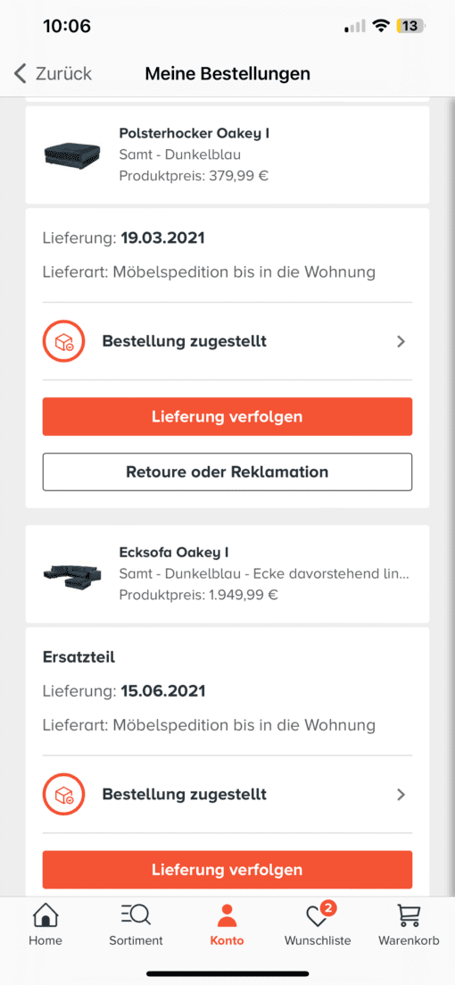The image size is (455, 985).
Task: Tap the package status icon for 19.03.2021 delivery
Action: click(x=63, y=341)
